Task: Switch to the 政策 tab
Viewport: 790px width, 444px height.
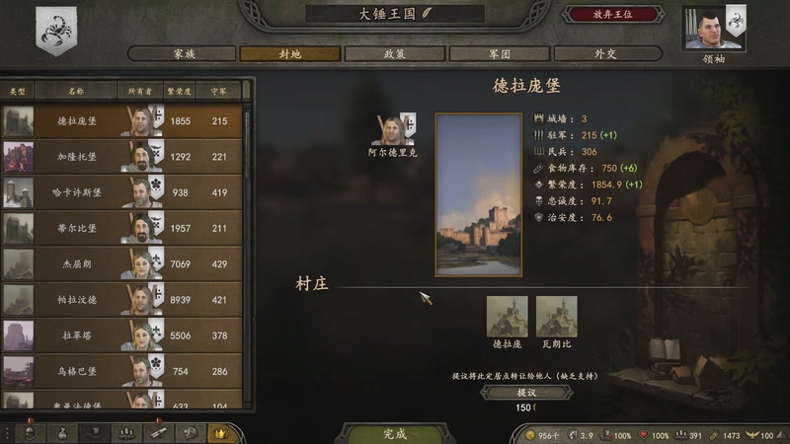Action: [394, 54]
